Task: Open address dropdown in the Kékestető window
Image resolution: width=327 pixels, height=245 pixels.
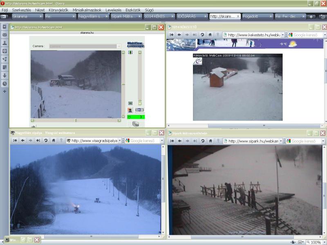Action: [283, 35]
